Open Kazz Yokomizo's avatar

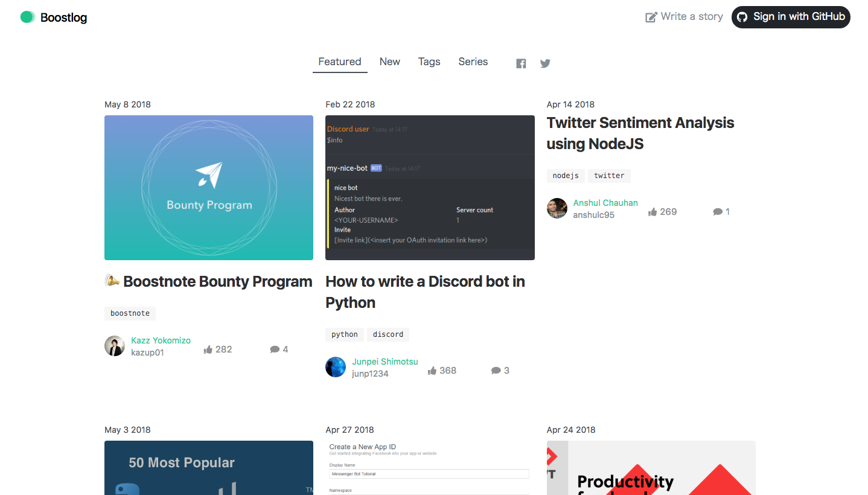tap(115, 346)
